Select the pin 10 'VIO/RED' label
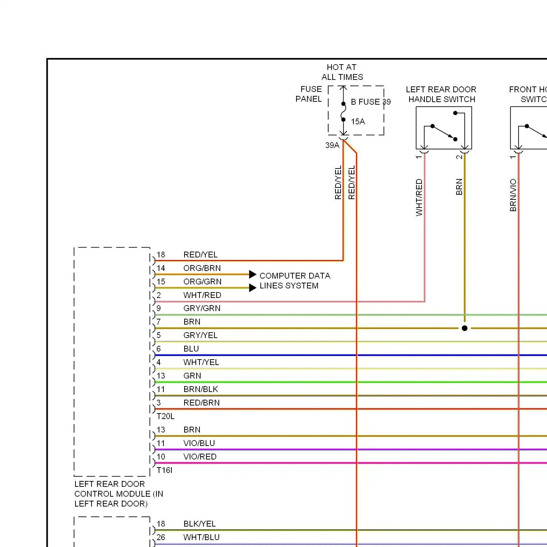Image resolution: width=547 pixels, height=547 pixels. tap(200, 457)
